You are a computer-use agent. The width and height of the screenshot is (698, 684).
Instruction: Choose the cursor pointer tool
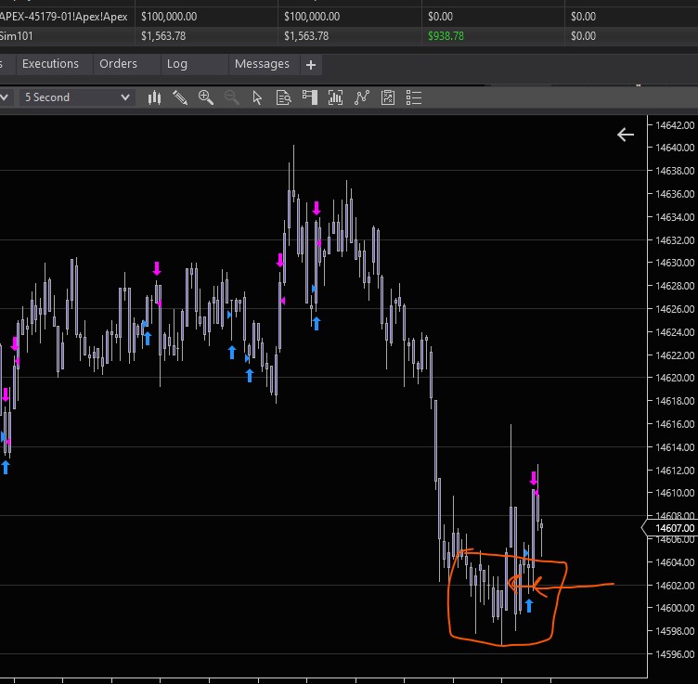(x=258, y=97)
